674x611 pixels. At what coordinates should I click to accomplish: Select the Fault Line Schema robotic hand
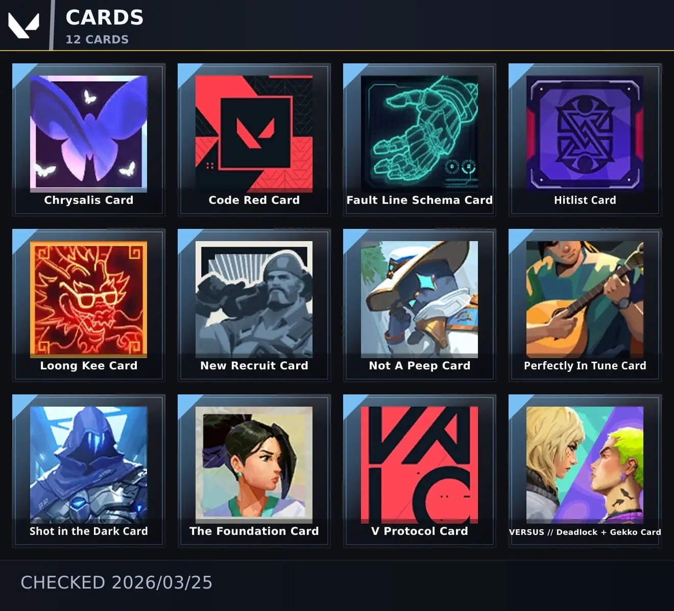click(x=419, y=134)
